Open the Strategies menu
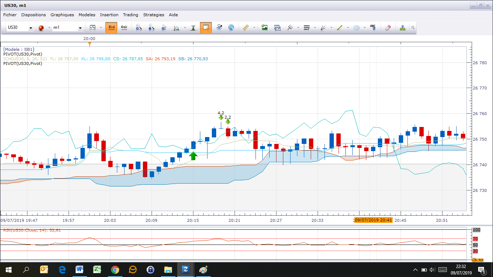Image resolution: width=493 pixels, height=277 pixels. point(153,15)
